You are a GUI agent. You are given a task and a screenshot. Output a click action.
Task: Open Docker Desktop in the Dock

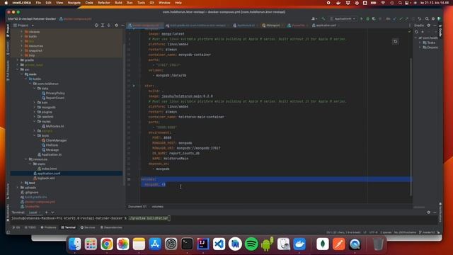(299, 244)
